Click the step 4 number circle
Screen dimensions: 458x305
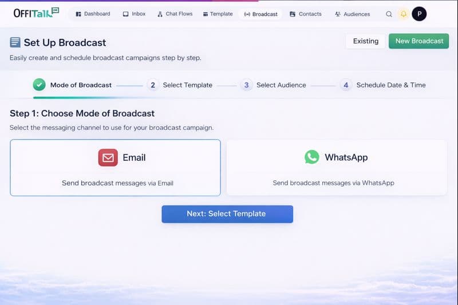pyautogui.click(x=346, y=85)
